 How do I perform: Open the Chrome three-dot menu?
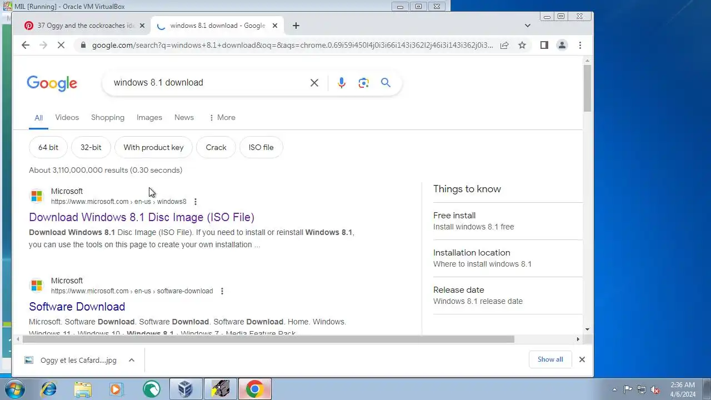click(x=580, y=45)
